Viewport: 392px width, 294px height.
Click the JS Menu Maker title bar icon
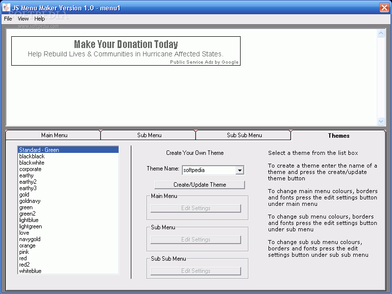pos(6,7)
